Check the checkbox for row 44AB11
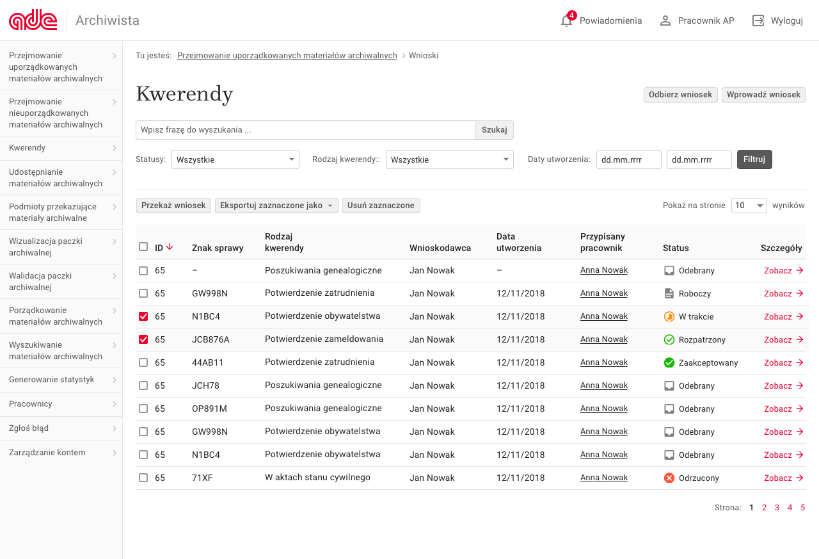Viewport: 819px width, 559px height. (x=143, y=362)
